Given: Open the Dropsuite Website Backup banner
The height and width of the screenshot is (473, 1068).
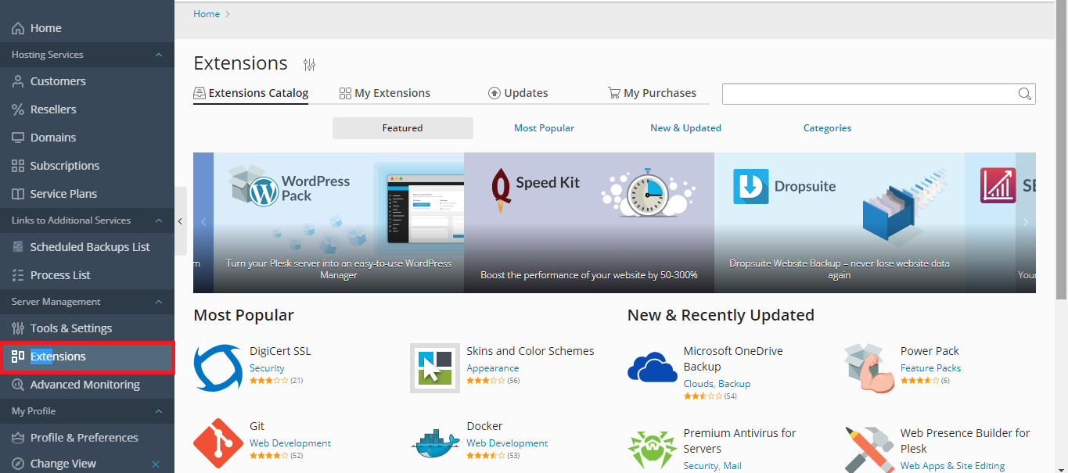Looking at the screenshot, I should [840, 223].
